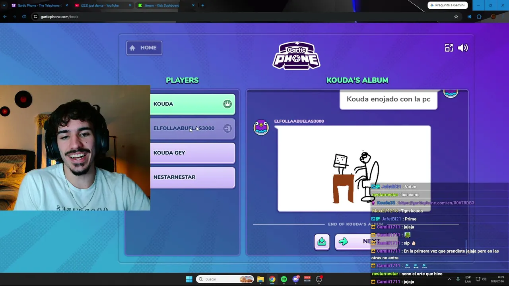Click the media control icon in Chrome toolbar
The height and width of the screenshot is (286, 509).
(469, 17)
